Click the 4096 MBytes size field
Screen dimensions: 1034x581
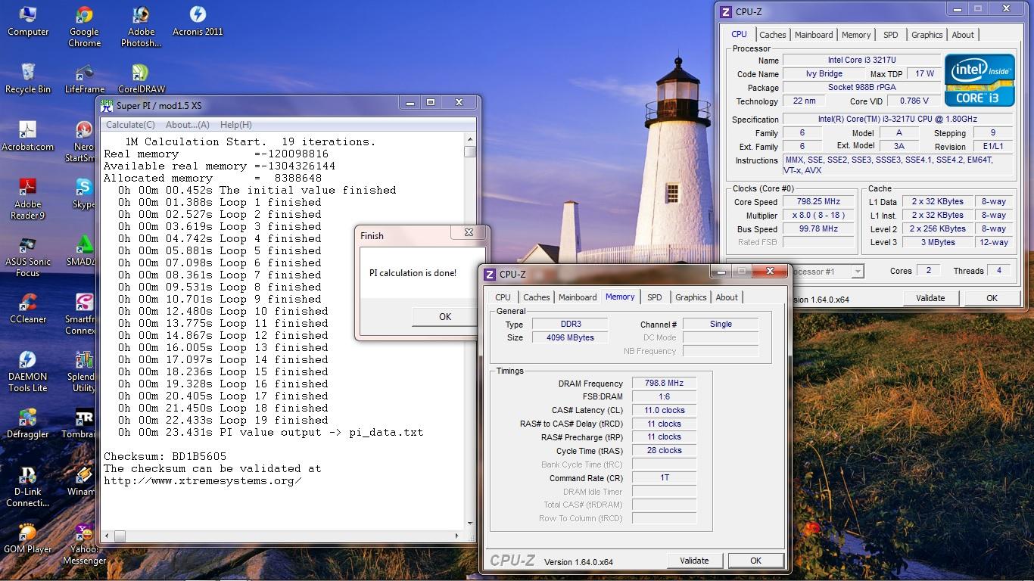(x=569, y=337)
